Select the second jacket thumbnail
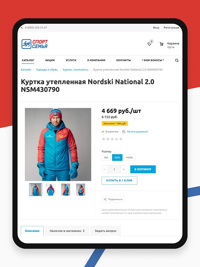Image resolution: width=200 pixels, height=267 pixels. coord(51,190)
